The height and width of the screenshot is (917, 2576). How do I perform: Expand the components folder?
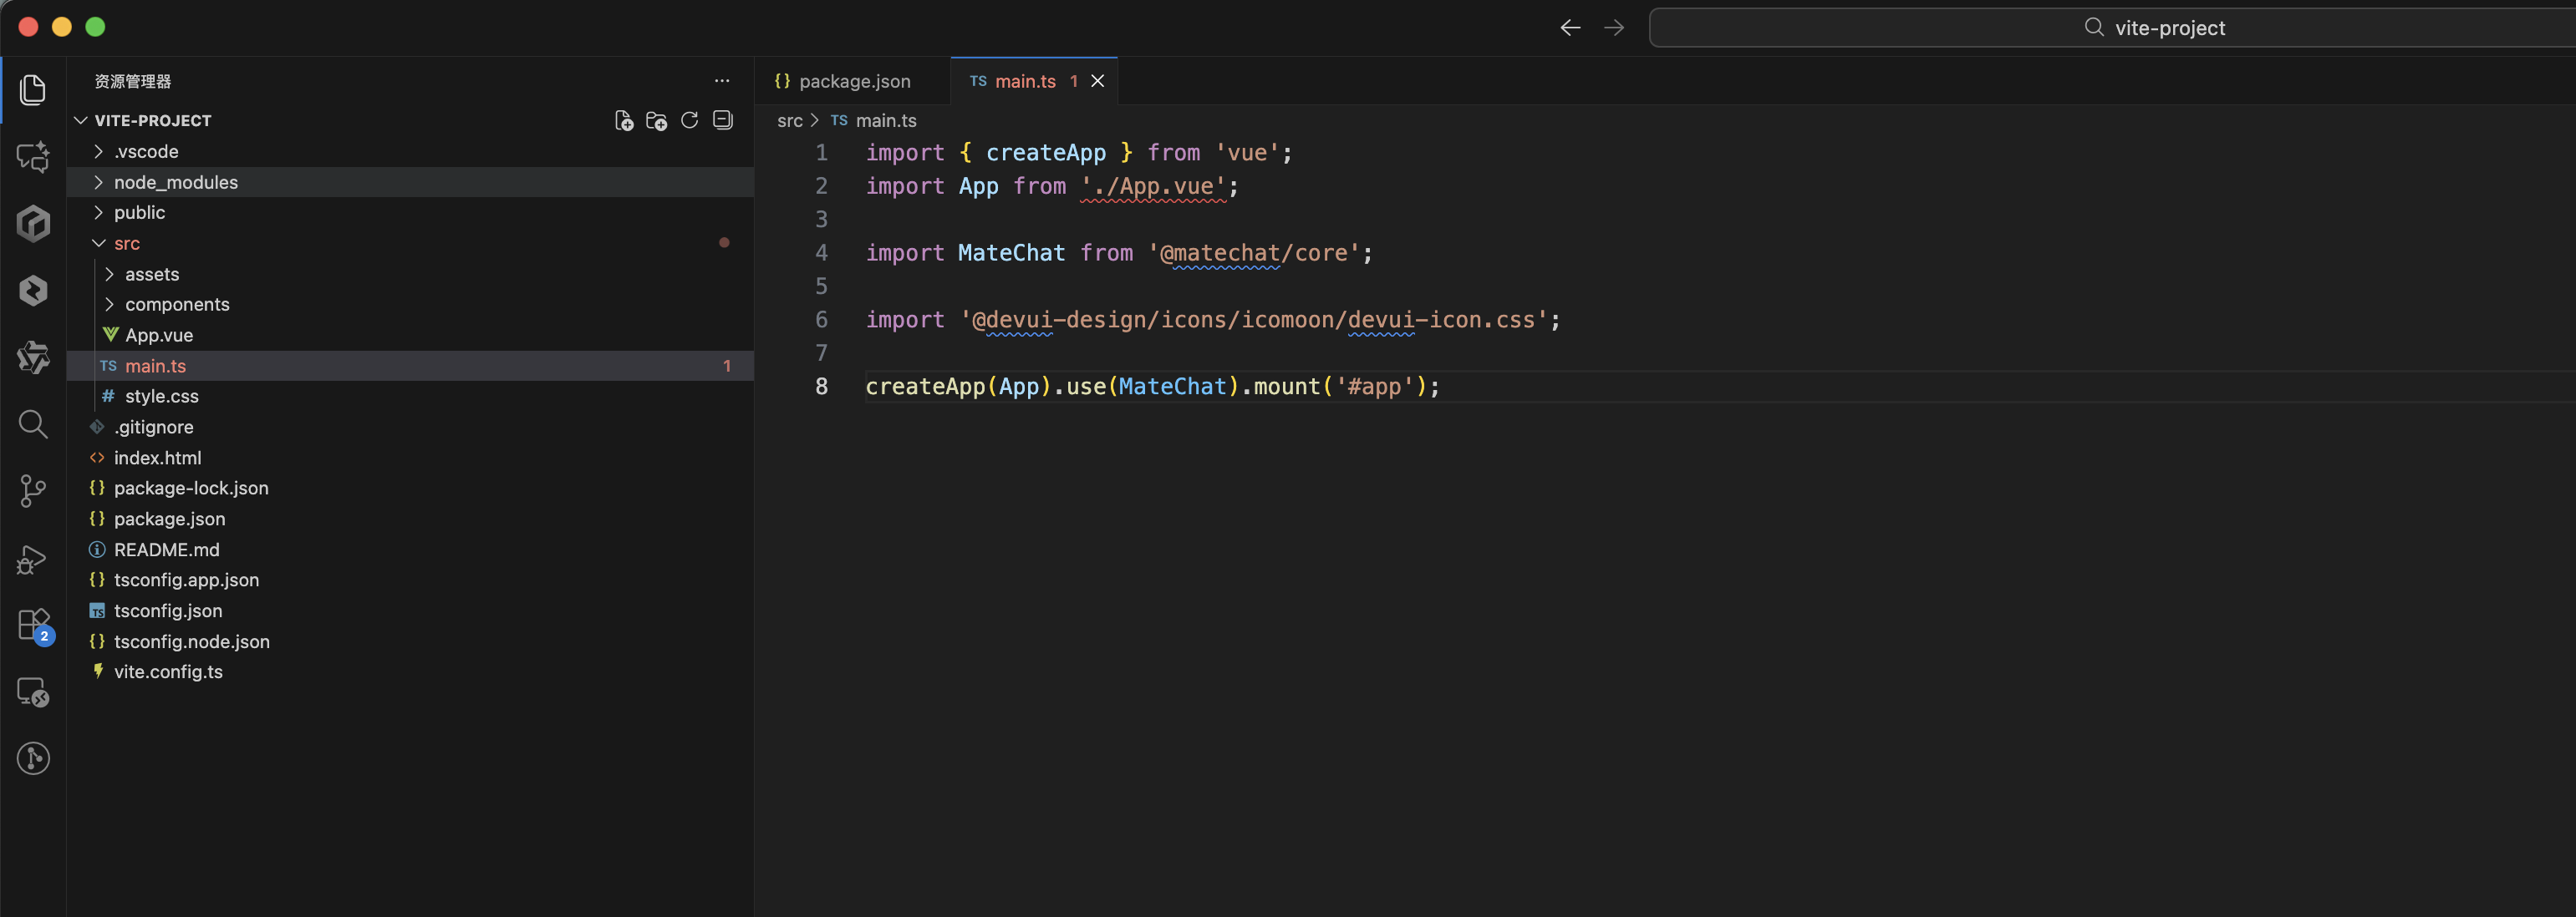tap(177, 305)
